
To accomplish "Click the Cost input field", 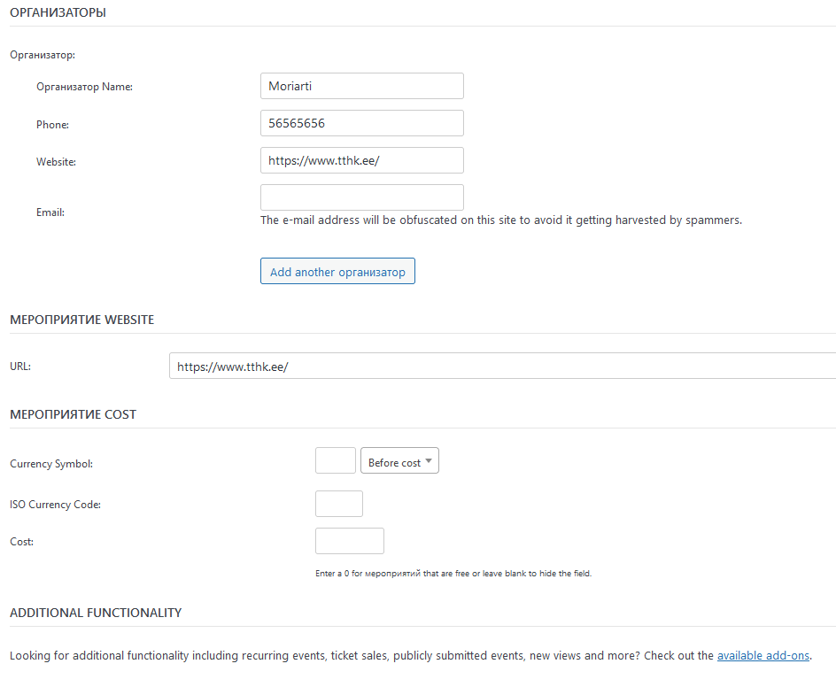I will pyautogui.click(x=350, y=541).
